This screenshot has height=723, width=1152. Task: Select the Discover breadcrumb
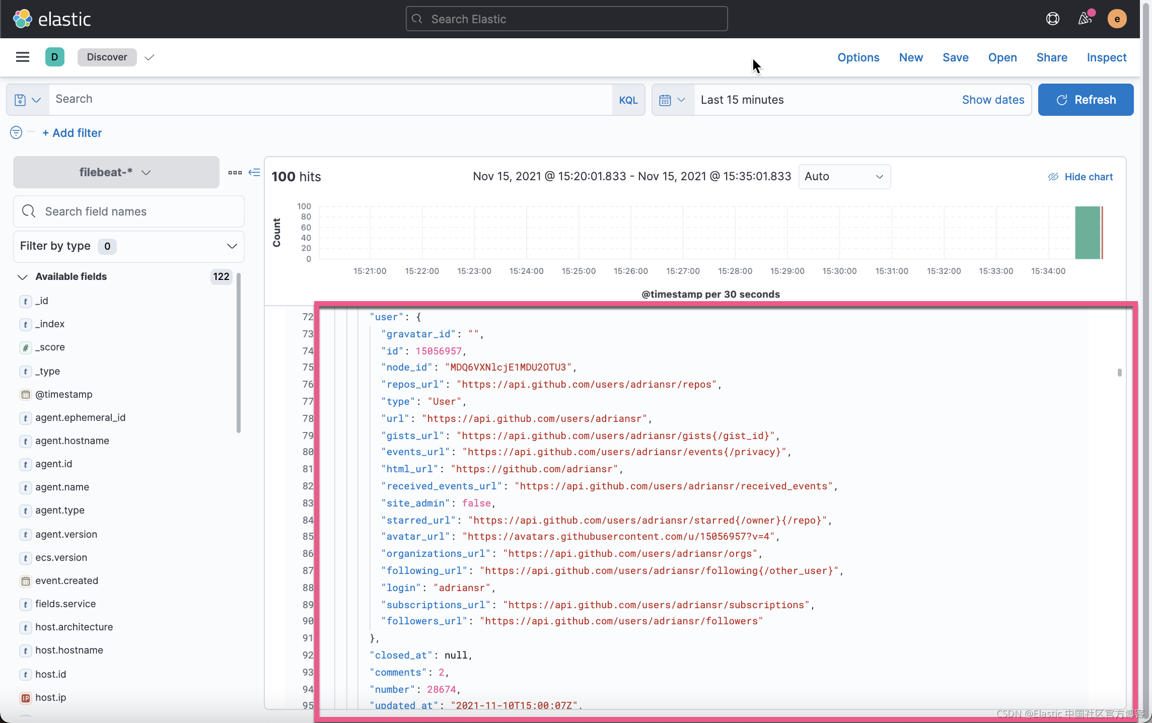click(x=107, y=57)
